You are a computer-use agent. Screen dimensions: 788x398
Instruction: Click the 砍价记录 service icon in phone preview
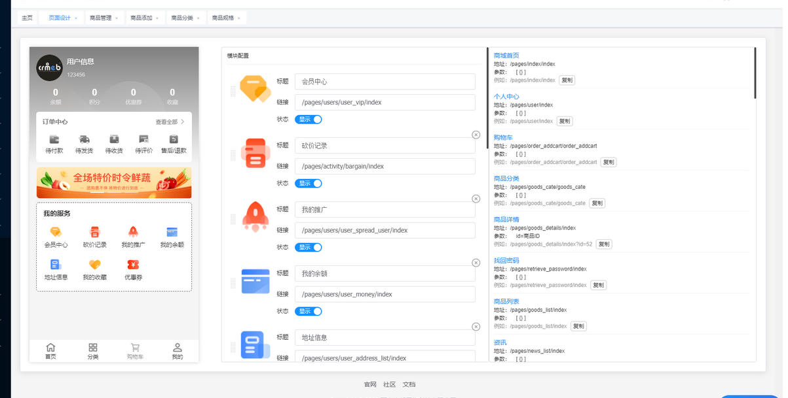point(95,232)
